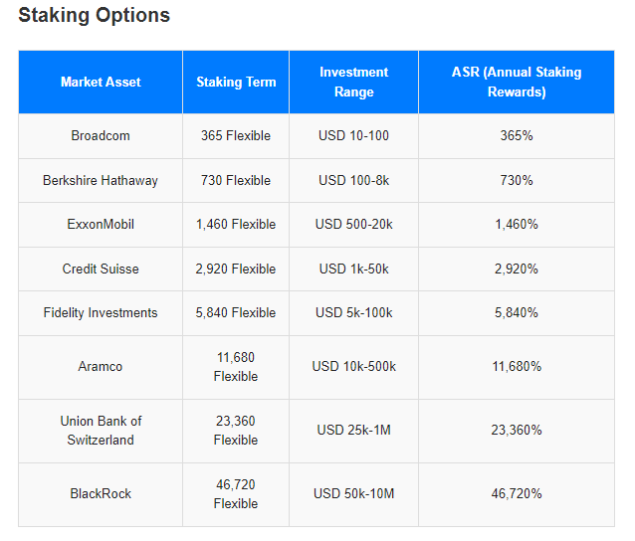
Task: Click the 365% reward value
Action: [516, 136]
